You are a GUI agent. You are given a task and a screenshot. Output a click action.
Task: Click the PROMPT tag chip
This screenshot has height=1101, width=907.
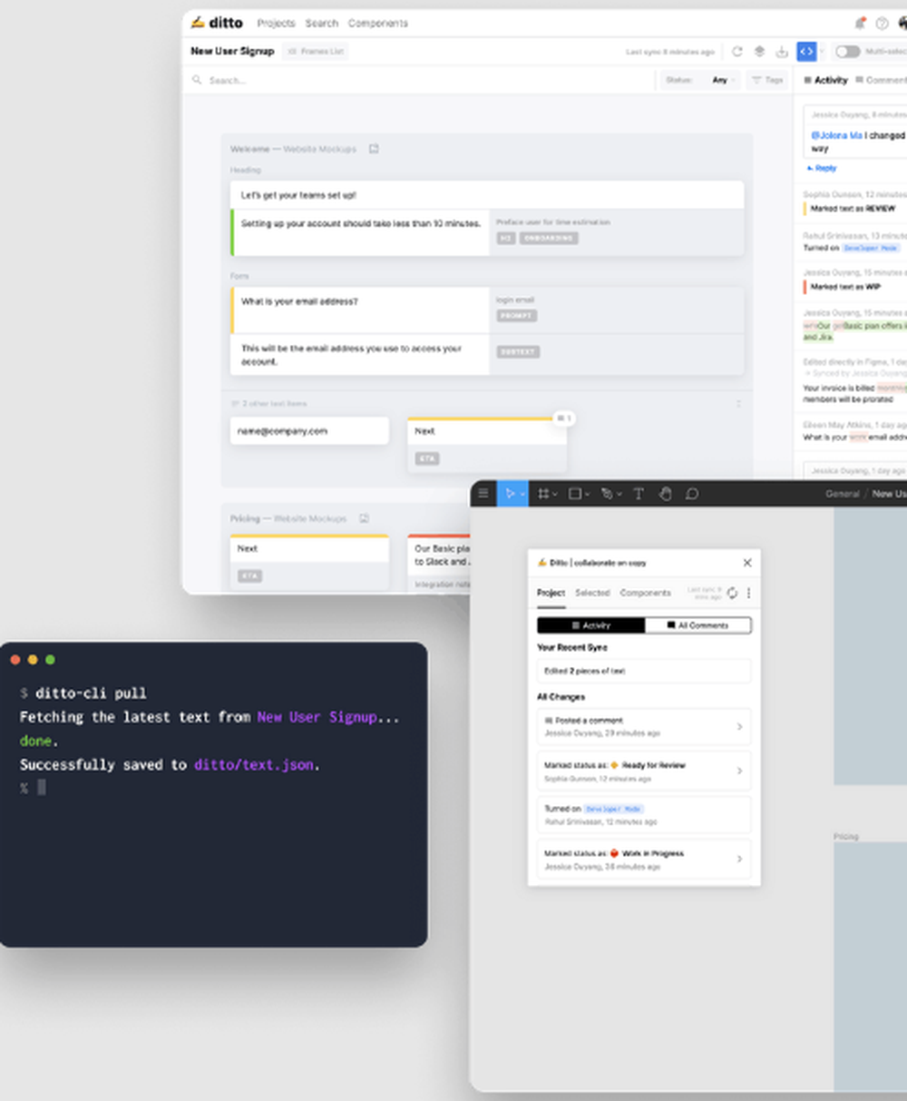(x=516, y=316)
